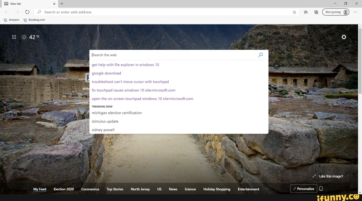Refresh the page with the reload icon
This screenshot has width=362, height=201.
pyautogui.click(x=27, y=12)
